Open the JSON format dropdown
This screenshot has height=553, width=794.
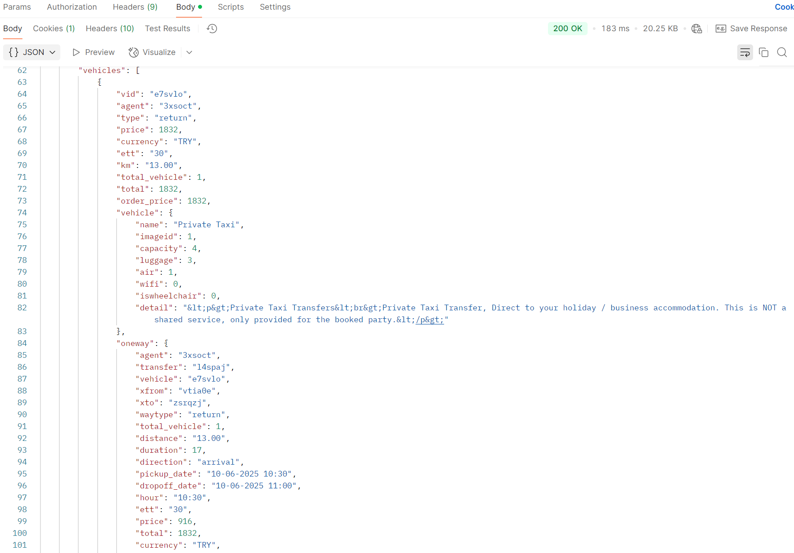tap(32, 52)
